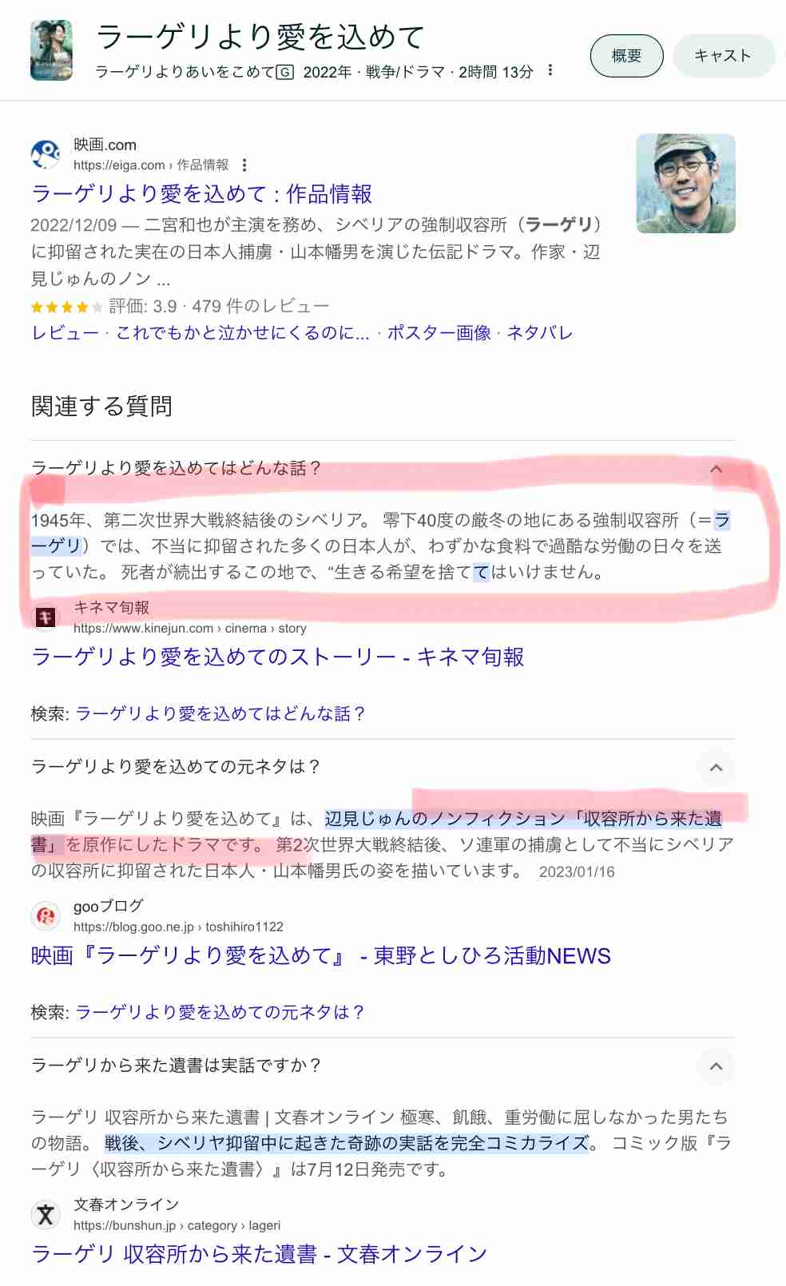Open ラーゲリより愛を込めてのストーリー - キネマ旬報 link
This screenshot has height=1286, width=786.
pos(277,657)
